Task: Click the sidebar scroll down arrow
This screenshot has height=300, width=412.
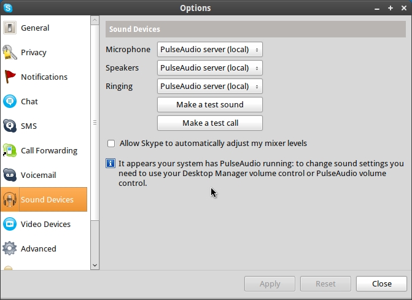Action: (x=95, y=265)
